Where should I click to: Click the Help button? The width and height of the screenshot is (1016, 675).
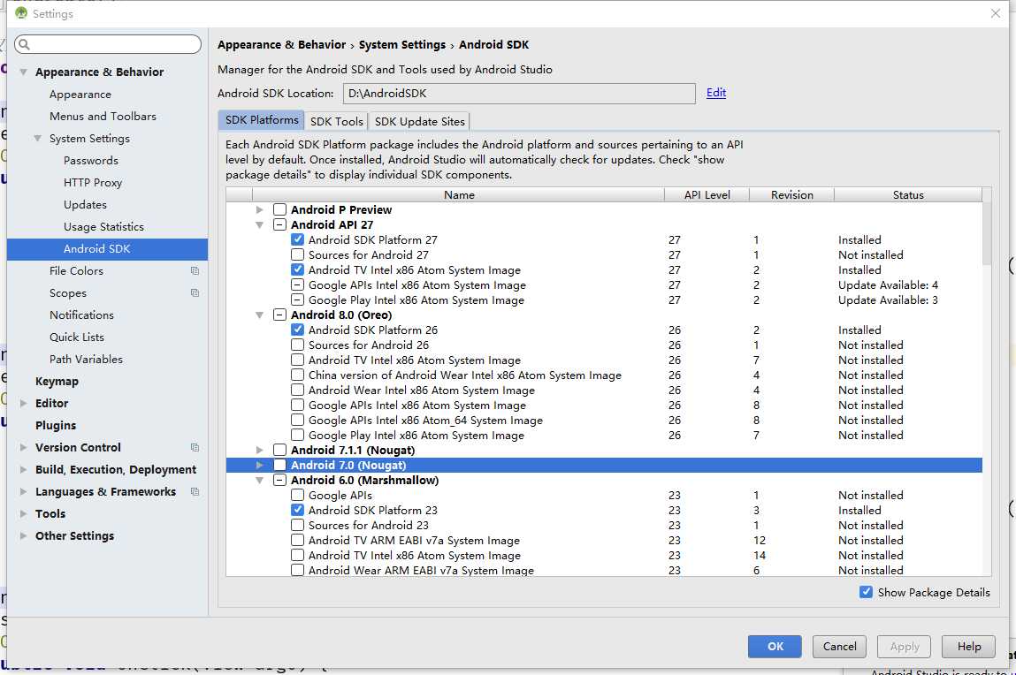point(969,646)
